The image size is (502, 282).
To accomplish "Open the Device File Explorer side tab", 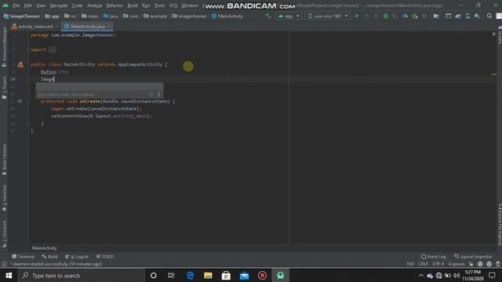I will coord(500,225).
